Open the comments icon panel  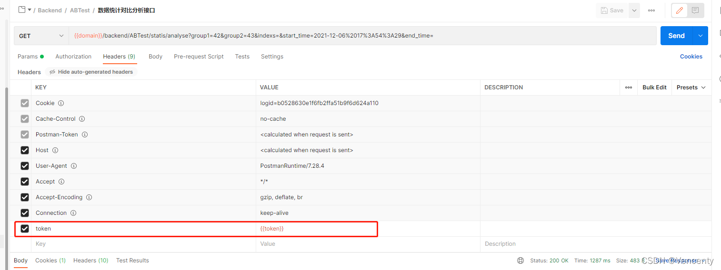tap(695, 10)
